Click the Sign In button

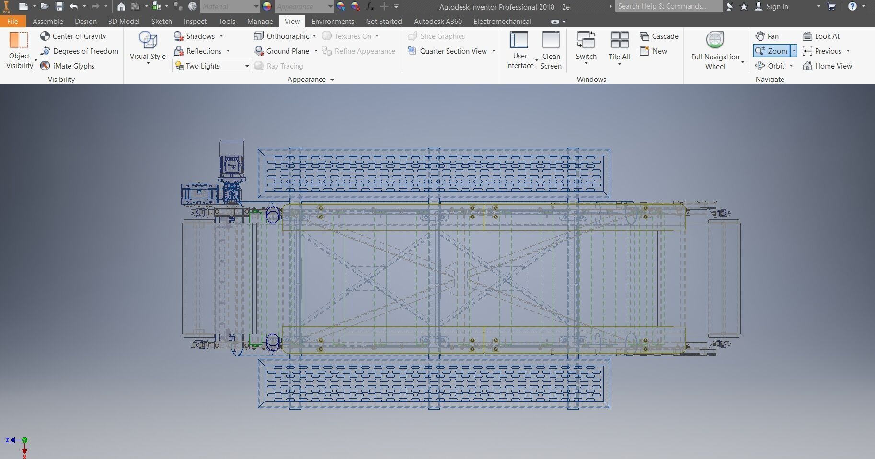tap(771, 6)
